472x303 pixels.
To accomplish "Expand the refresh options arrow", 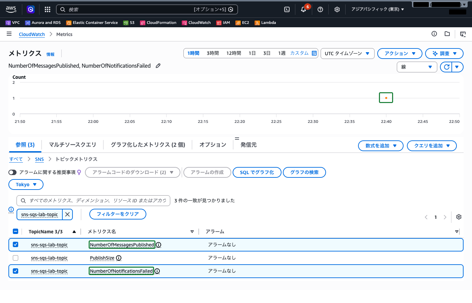I will pyautogui.click(x=457, y=67).
